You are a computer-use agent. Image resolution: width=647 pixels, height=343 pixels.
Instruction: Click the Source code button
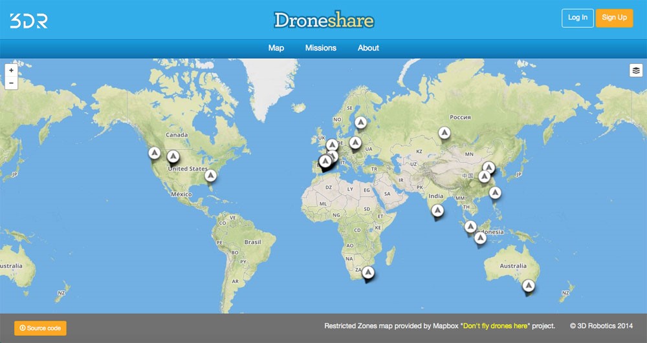[40, 328]
